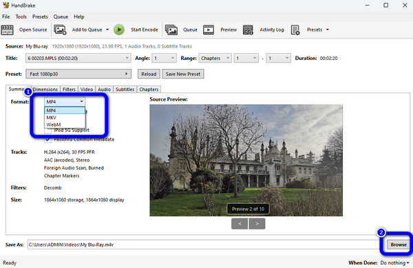Toggle the Passthru Common Metadata checkbox
Viewport: 413px width, 268px height.
(47, 139)
